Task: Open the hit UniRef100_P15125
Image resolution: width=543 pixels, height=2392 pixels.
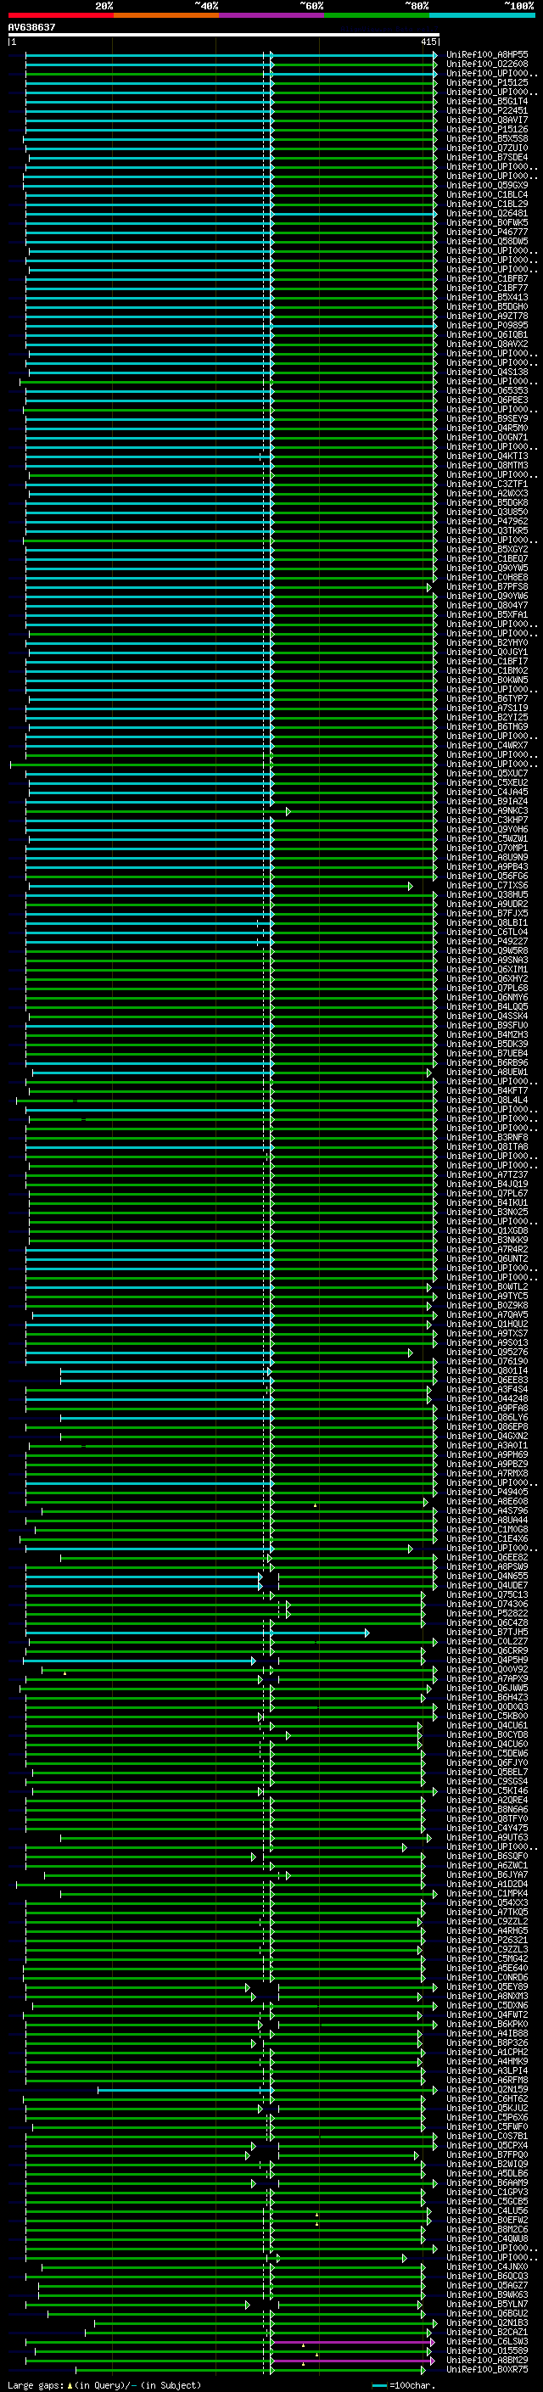Action: coord(487,82)
